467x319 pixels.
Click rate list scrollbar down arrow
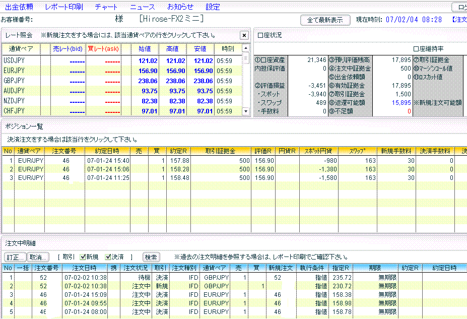pyautogui.click(x=246, y=111)
